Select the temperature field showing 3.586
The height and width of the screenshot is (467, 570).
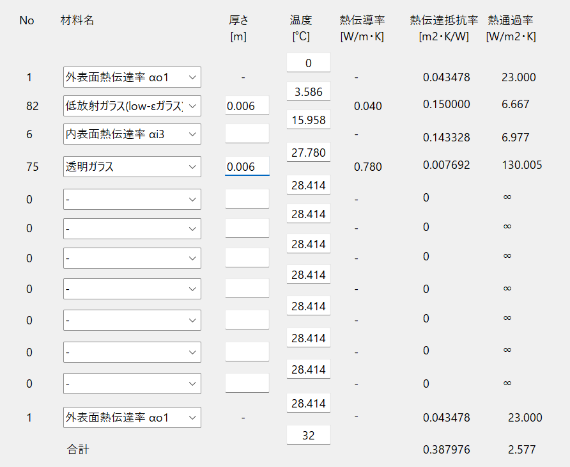pyautogui.click(x=309, y=91)
